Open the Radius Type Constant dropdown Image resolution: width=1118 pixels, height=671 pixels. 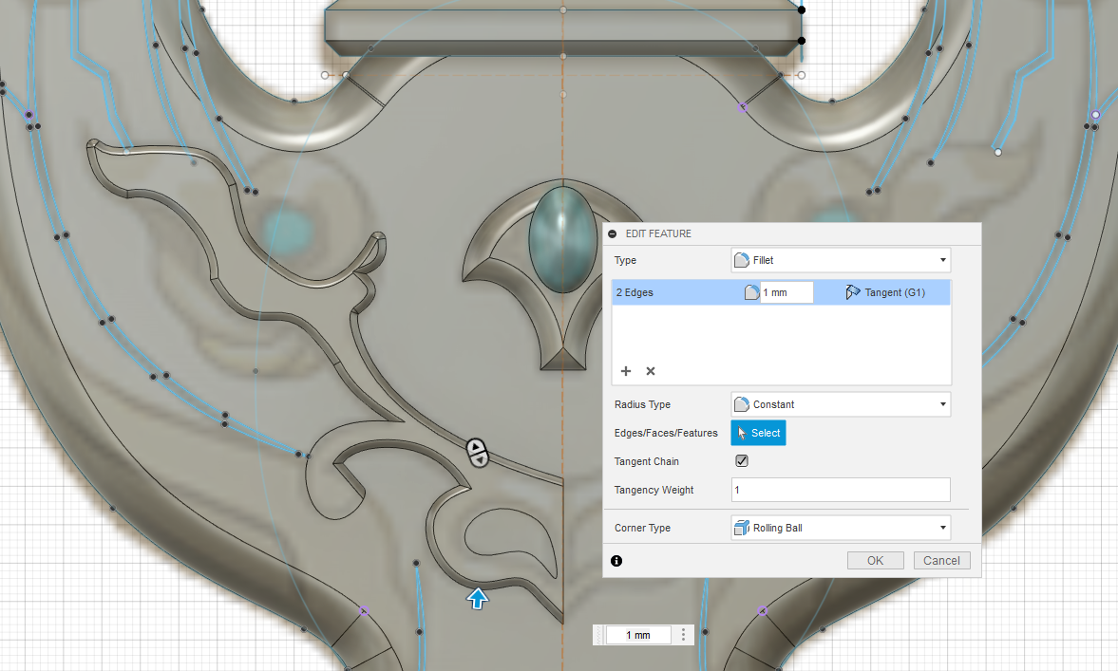click(x=841, y=404)
